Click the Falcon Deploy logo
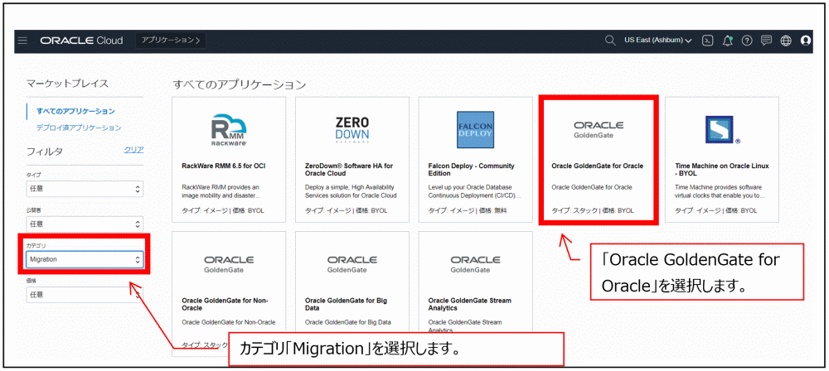The height and width of the screenshot is (371, 829). (475, 130)
